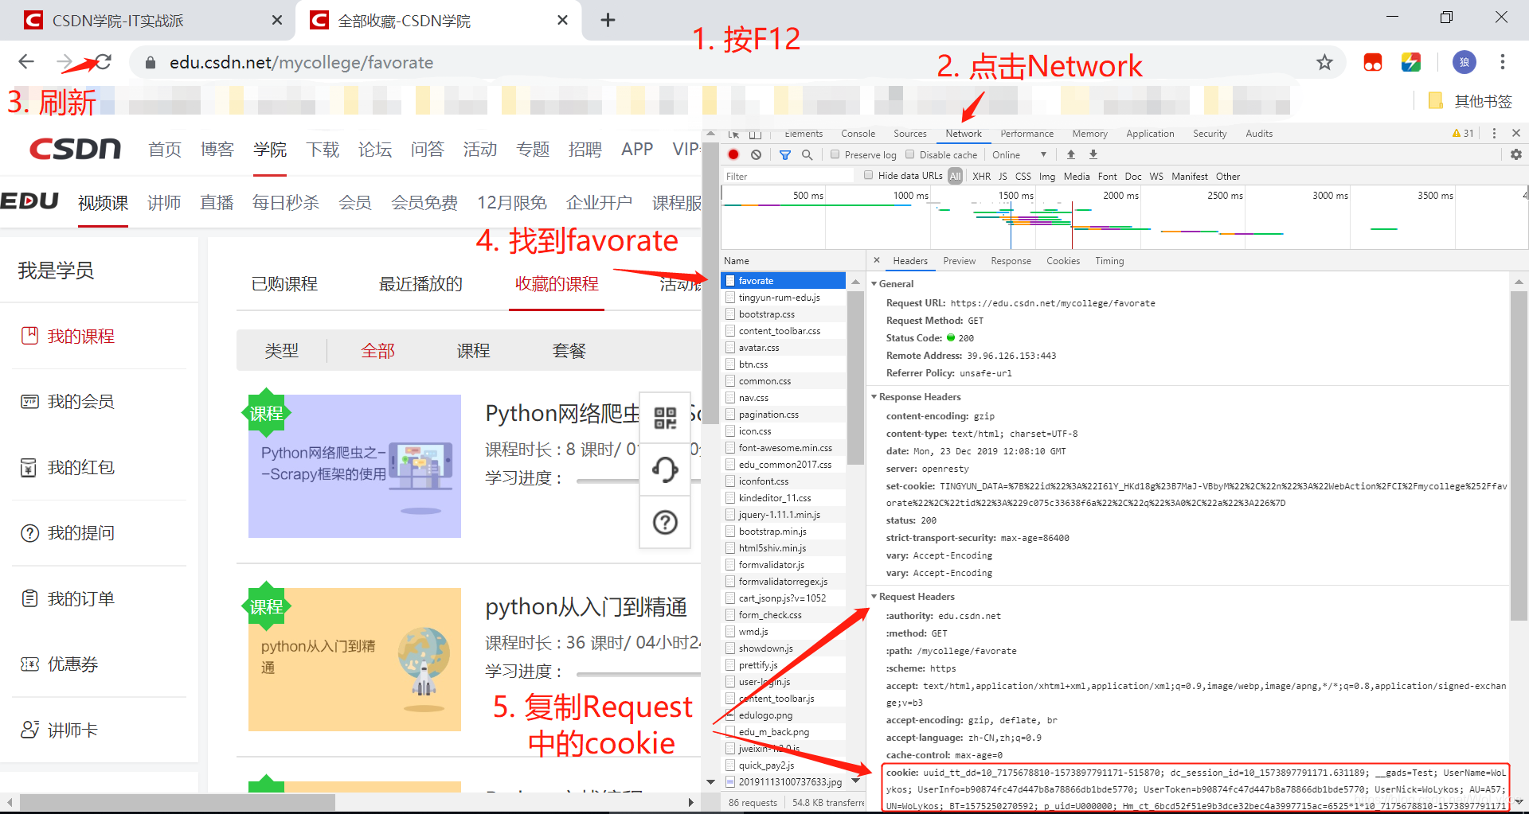Open network search magnifier

(x=807, y=154)
